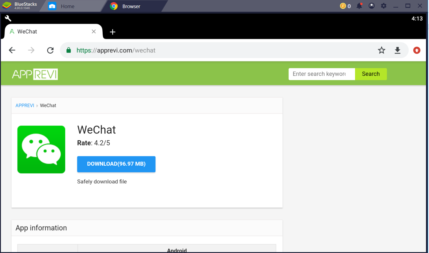Open a new browser tab
Viewport: 429px width, 253px height.
pos(113,32)
